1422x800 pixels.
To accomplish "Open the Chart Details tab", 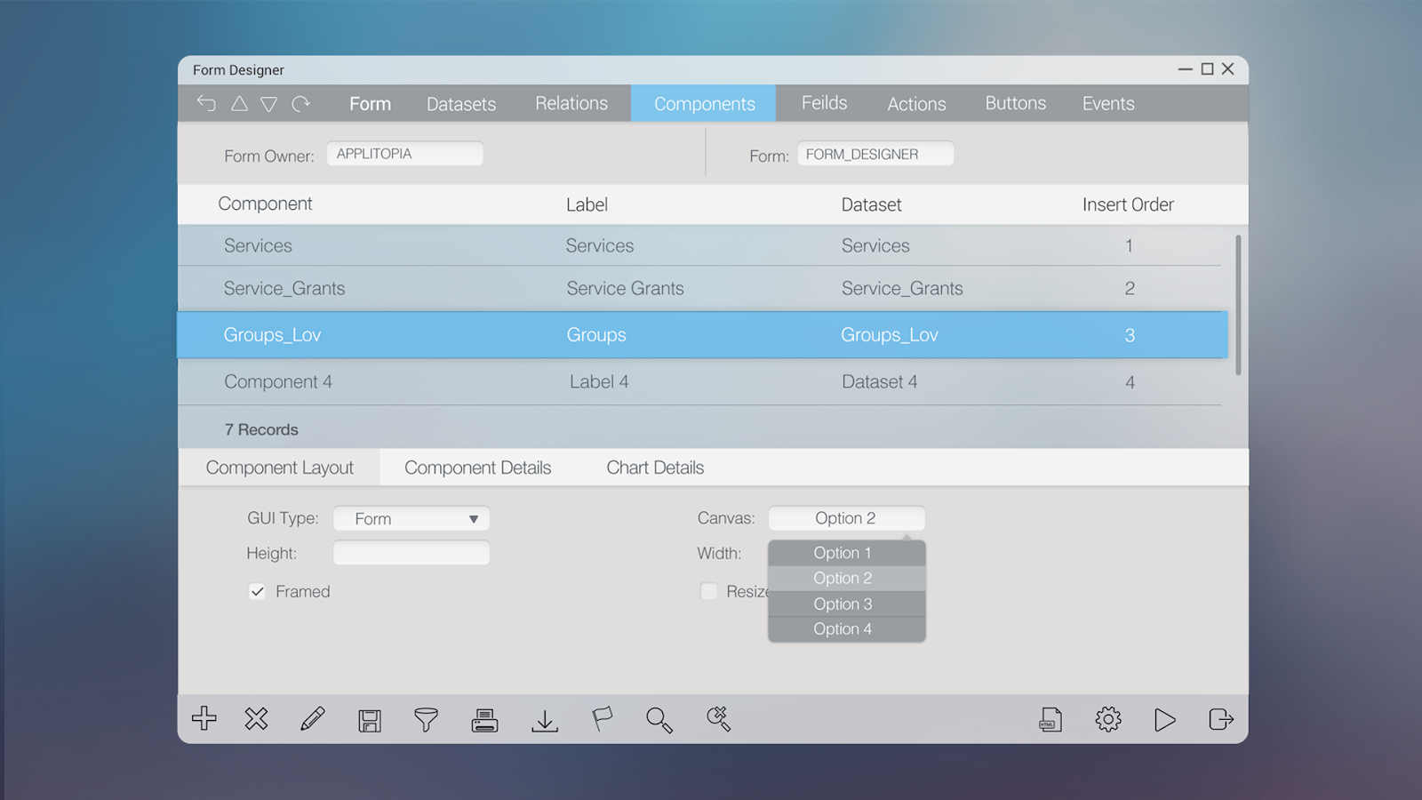I will coord(655,468).
